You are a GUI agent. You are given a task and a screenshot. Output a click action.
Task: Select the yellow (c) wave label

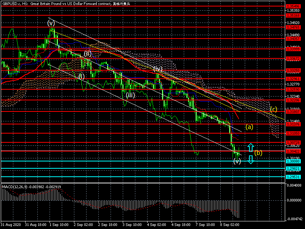click(273, 110)
